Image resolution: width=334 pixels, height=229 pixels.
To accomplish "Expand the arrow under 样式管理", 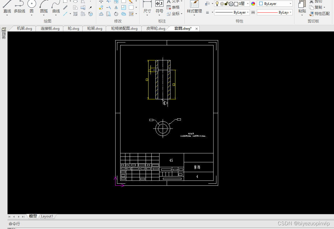I will (194, 15).
